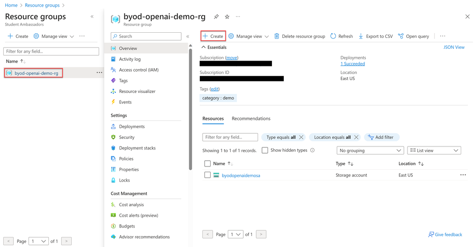This screenshot has width=474, height=247.
Task: Tick the byodopenaidemosa row checkbox
Action: point(207,175)
